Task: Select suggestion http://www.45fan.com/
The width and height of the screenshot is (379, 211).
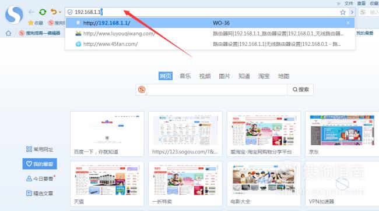Action: click(x=210, y=44)
